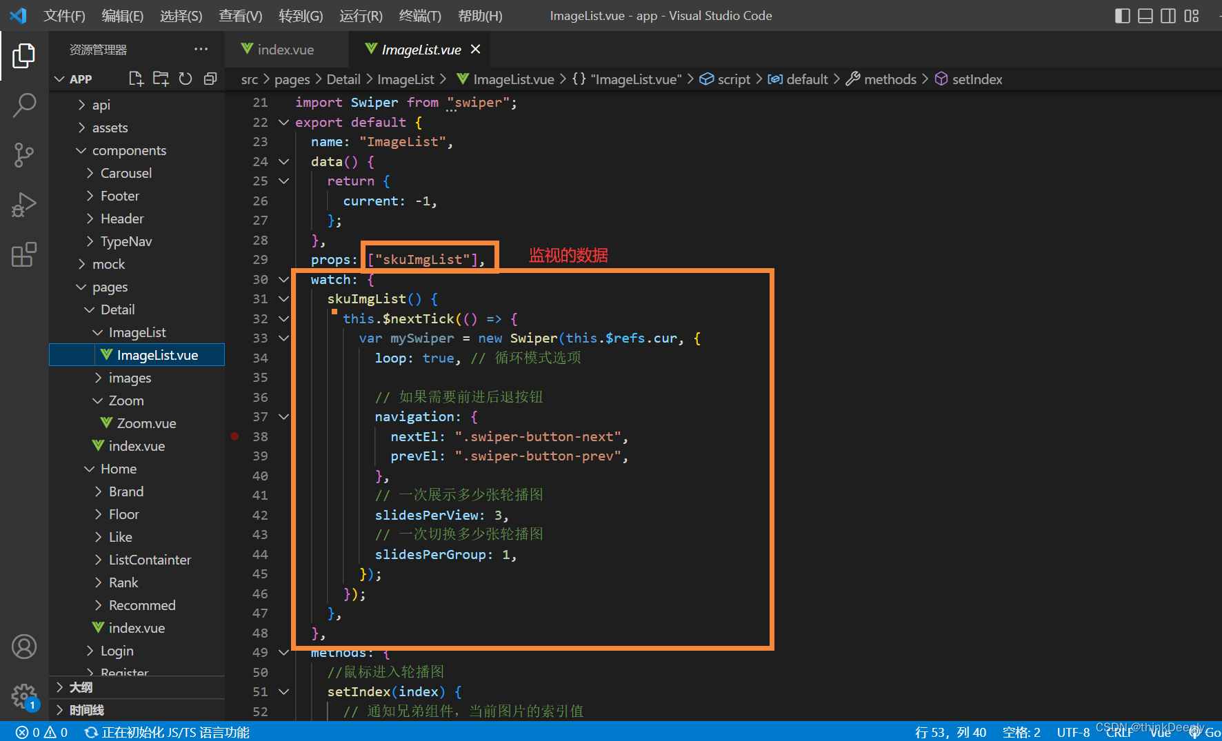1222x741 pixels.
Task: Refresh the Explorer file tree
Action: coord(186,79)
